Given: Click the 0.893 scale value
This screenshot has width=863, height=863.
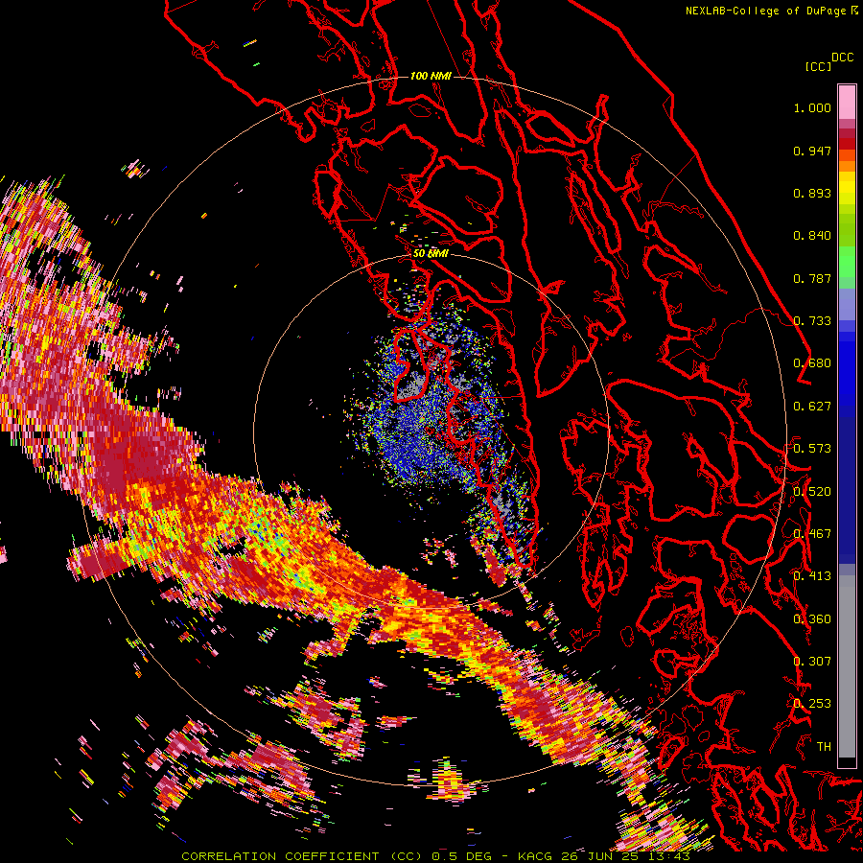Looking at the screenshot, I should 812,193.
